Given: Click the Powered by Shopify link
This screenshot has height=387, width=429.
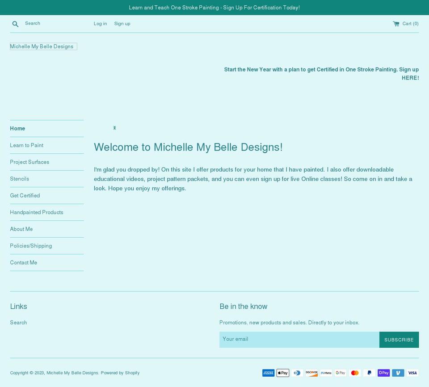Looking at the screenshot, I should pyautogui.click(x=120, y=373).
